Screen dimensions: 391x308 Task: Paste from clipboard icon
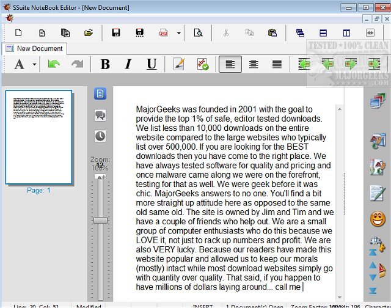coord(272,32)
